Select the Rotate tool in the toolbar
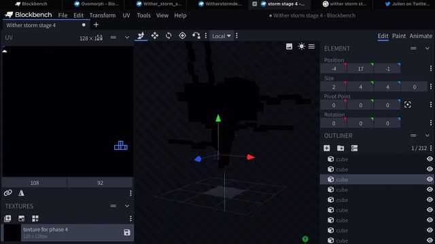This screenshot has height=244, width=435. coord(169,36)
